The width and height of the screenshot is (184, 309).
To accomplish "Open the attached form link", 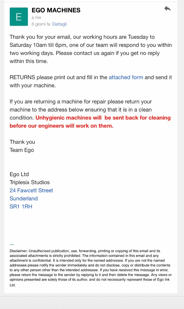I will tap(126, 77).
